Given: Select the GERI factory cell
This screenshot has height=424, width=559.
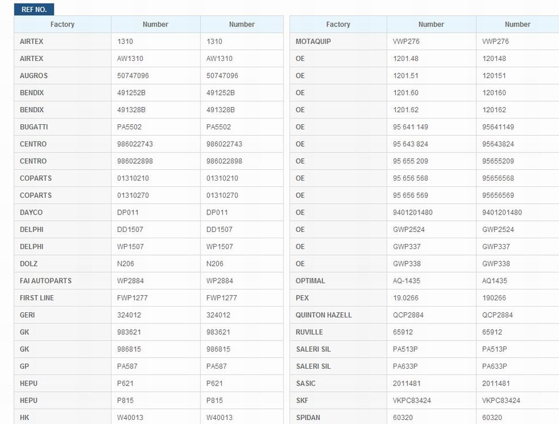Looking at the screenshot, I should (x=63, y=315).
